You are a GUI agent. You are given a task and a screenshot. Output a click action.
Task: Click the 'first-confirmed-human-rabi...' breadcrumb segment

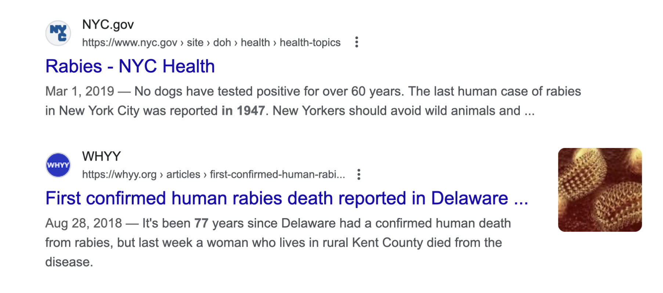278,174
